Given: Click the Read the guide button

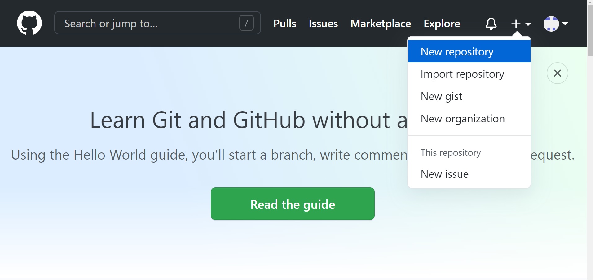Looking at the screenshot, I should (293, 204).
